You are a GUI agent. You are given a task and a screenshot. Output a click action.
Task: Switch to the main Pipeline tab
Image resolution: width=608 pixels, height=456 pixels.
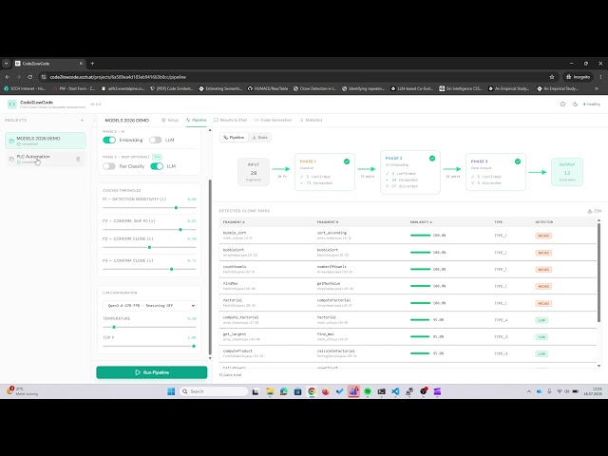click(197, 121)
